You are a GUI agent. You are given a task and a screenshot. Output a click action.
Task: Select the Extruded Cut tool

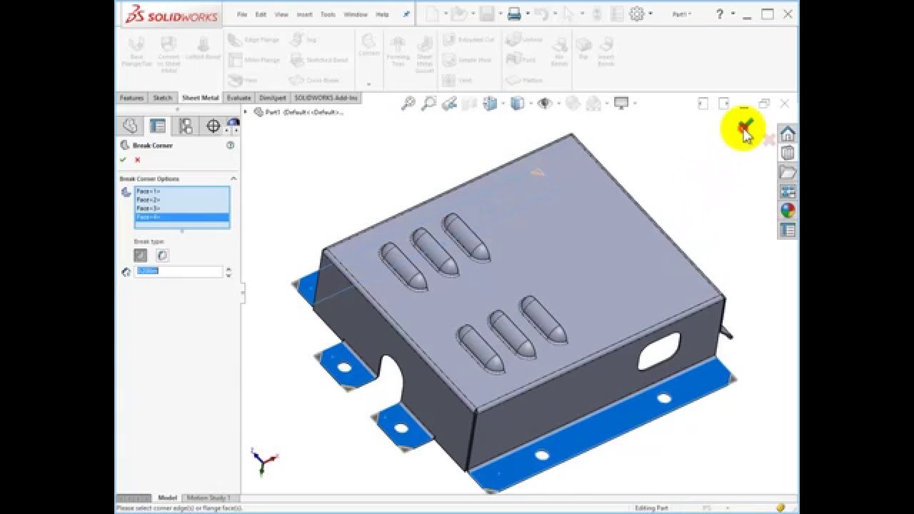tap(468, 40)
